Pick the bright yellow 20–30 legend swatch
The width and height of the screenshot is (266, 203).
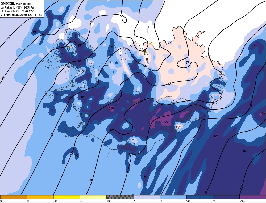click(67, 197)
